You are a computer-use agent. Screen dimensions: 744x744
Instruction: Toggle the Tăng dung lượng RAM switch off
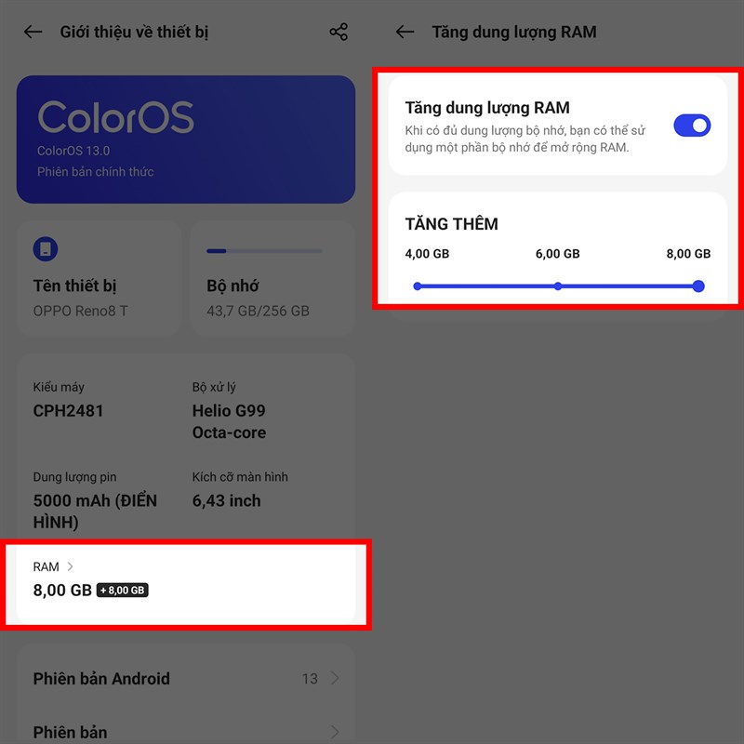692,126
